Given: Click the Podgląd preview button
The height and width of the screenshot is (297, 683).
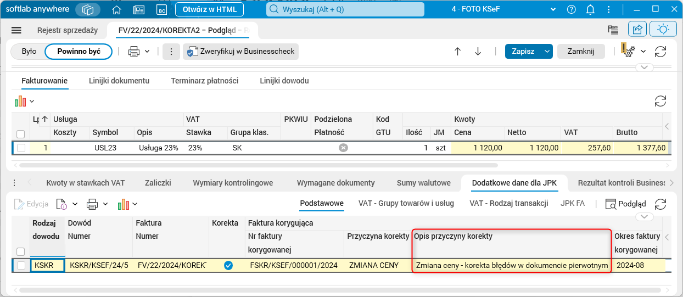Looking at the screenshot, I should click(x=625, y=204).
